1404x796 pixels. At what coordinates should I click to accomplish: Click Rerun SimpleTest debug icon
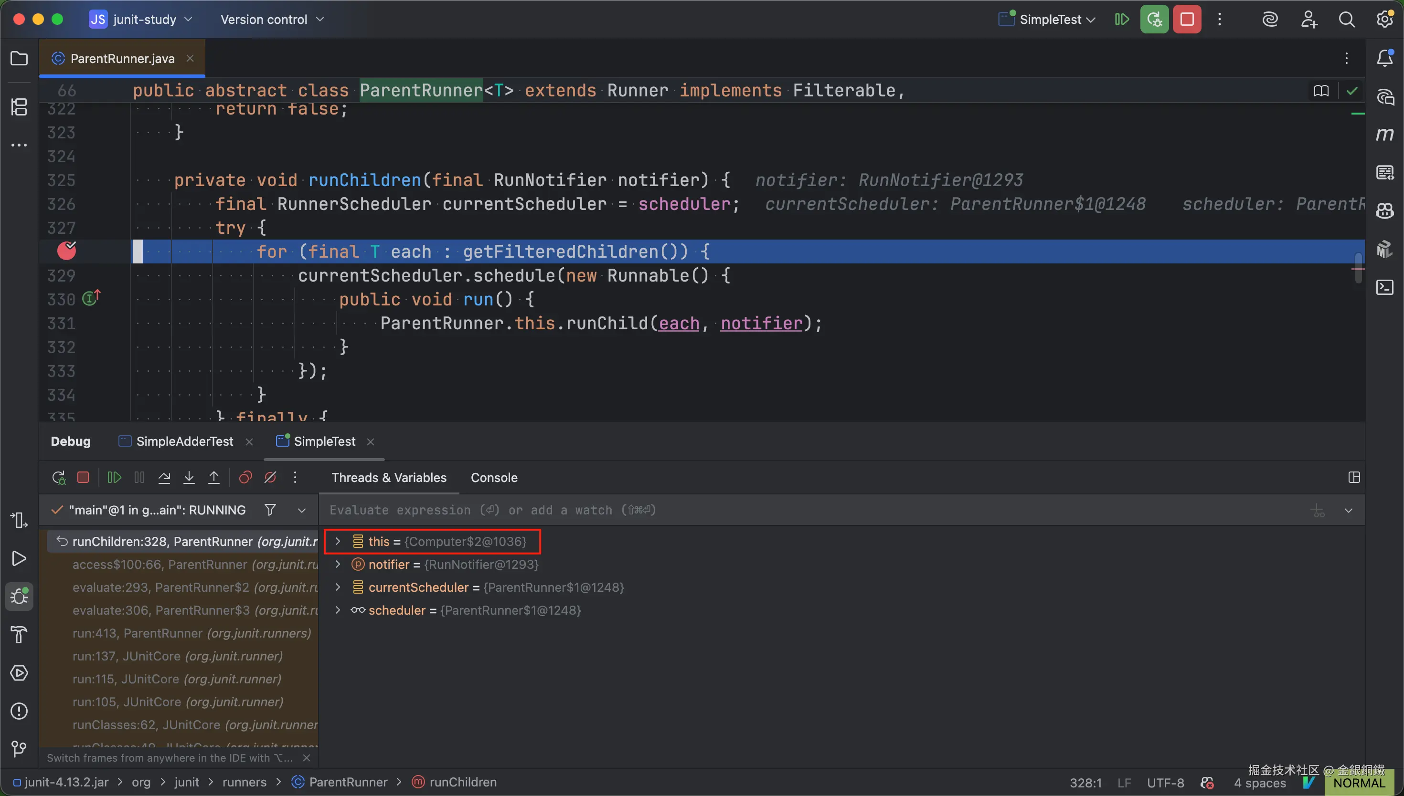click(x=59, y=477)
